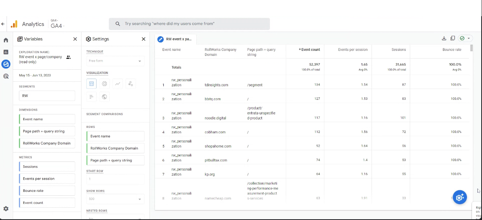The image size is (482, 220).
Task: Open the Home sidebar icon
Action: (6, 40)
